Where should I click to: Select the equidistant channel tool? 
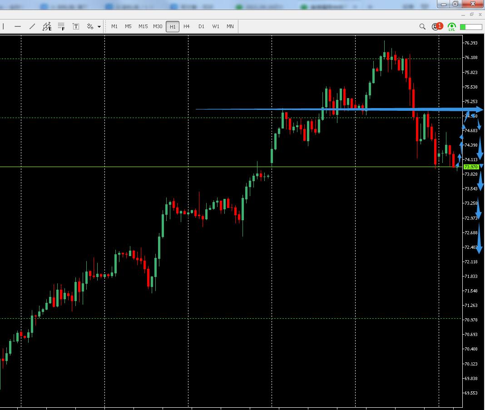coord(47,27)
